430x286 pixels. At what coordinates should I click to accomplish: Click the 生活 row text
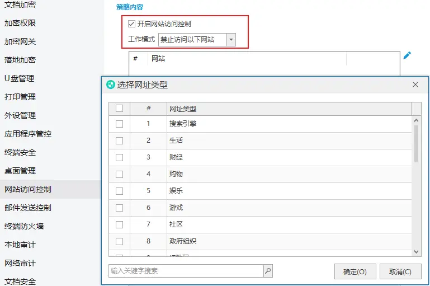pos(176,140)
